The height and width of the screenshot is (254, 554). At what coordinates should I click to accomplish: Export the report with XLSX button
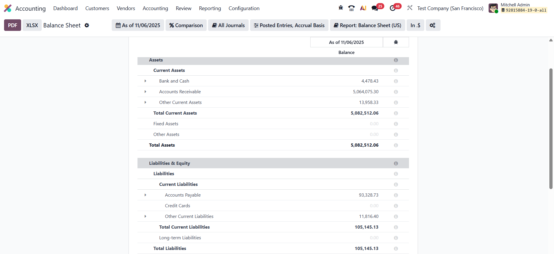tap(32, 25)
